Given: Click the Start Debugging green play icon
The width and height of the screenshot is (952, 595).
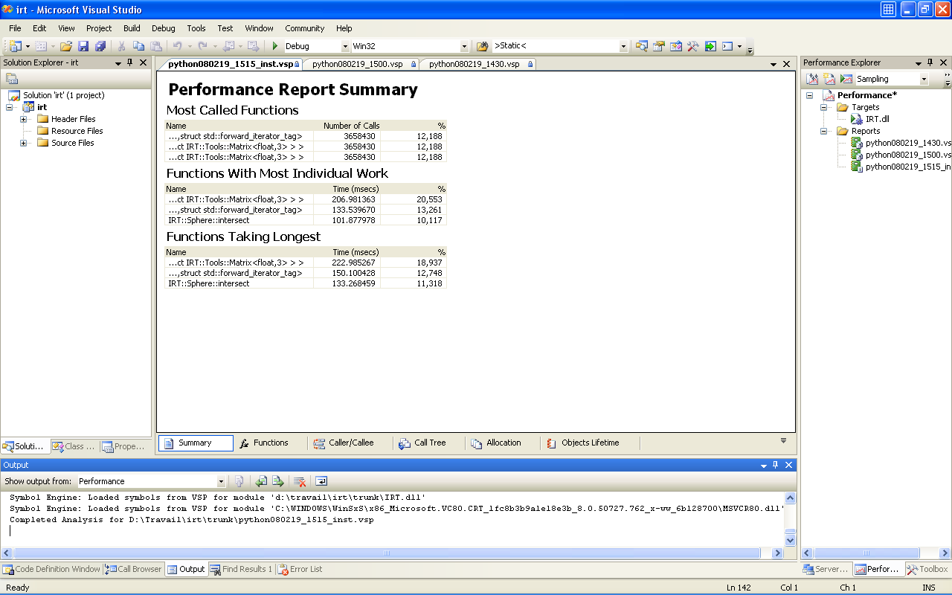Looking at the screenshot, I should (x=275, y=46).
